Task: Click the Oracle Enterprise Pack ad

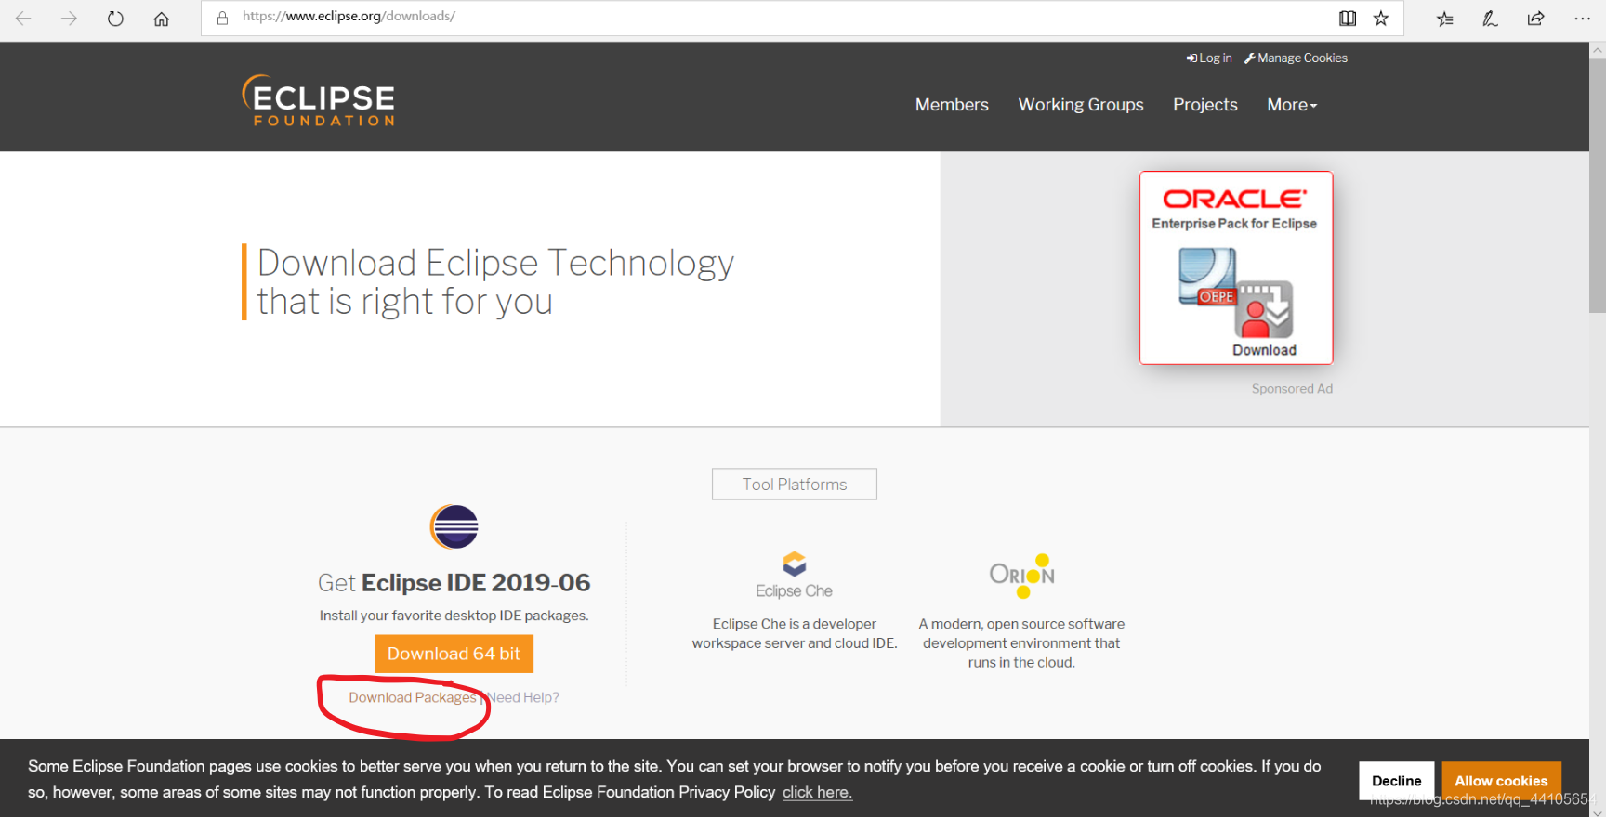Action: (x=1236, y=267)
